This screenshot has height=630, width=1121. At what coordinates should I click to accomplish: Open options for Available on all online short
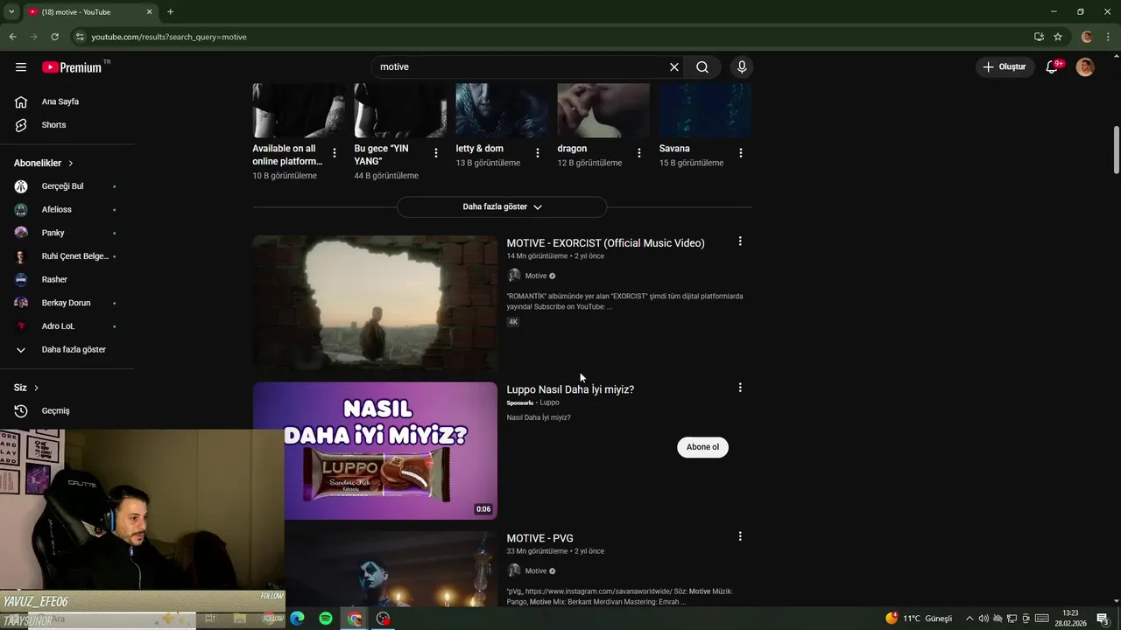pos(335,153)
